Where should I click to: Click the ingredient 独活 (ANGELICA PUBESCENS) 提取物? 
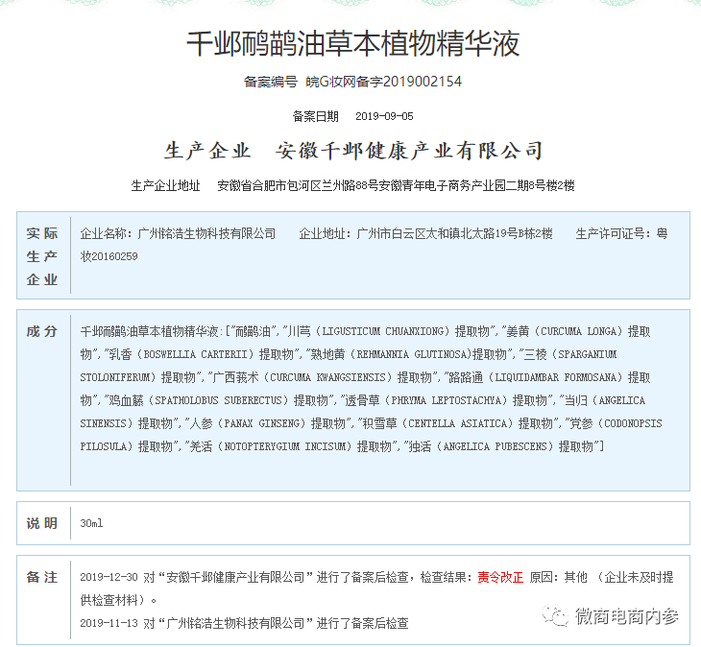click(x=500, y=446)
